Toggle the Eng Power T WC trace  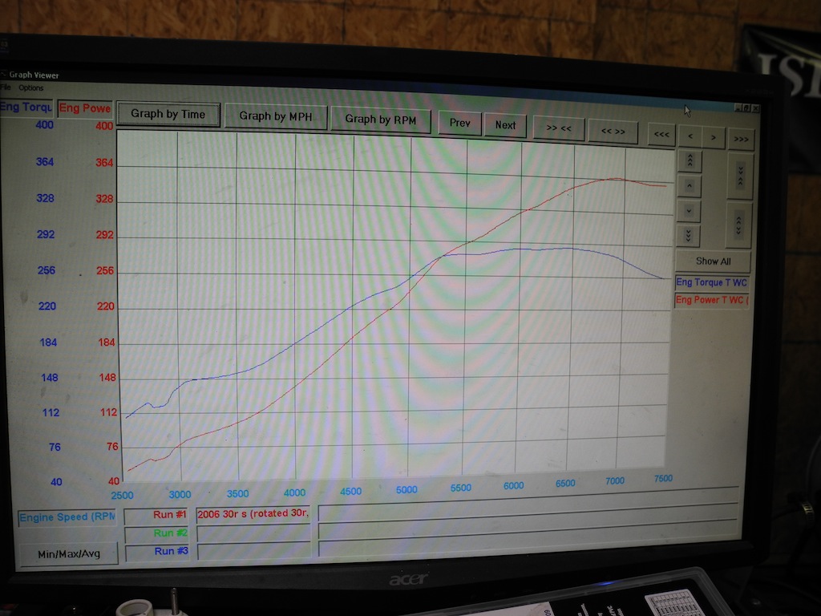711,300
